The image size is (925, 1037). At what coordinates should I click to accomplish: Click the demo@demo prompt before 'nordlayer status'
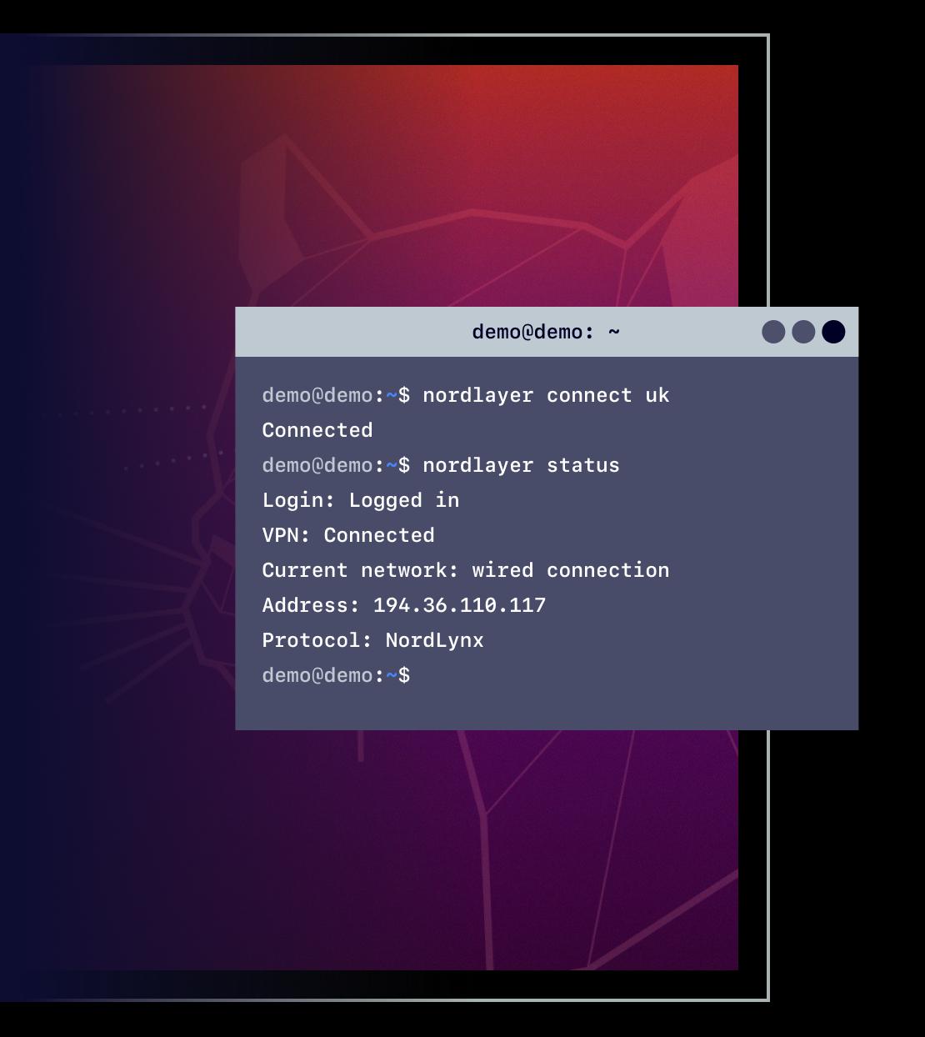[317, 465]
